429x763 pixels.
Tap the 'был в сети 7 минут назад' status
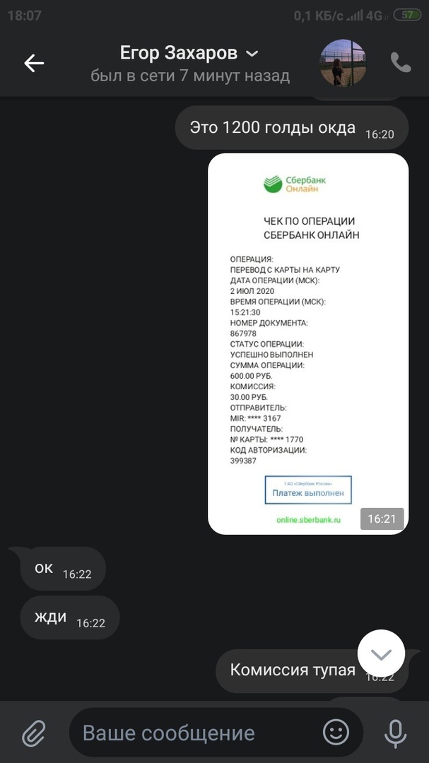click(190, 76)
